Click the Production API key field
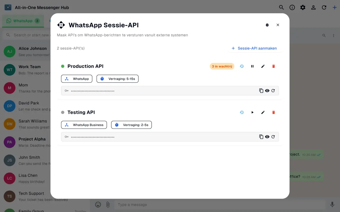Screen dimensions: 340x212 (170, 91)
